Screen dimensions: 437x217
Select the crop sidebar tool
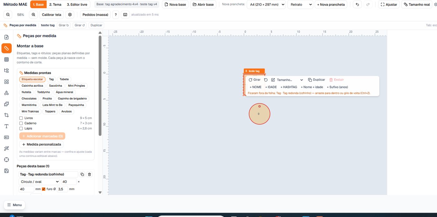pyautogui.click(x=7, y=115)
